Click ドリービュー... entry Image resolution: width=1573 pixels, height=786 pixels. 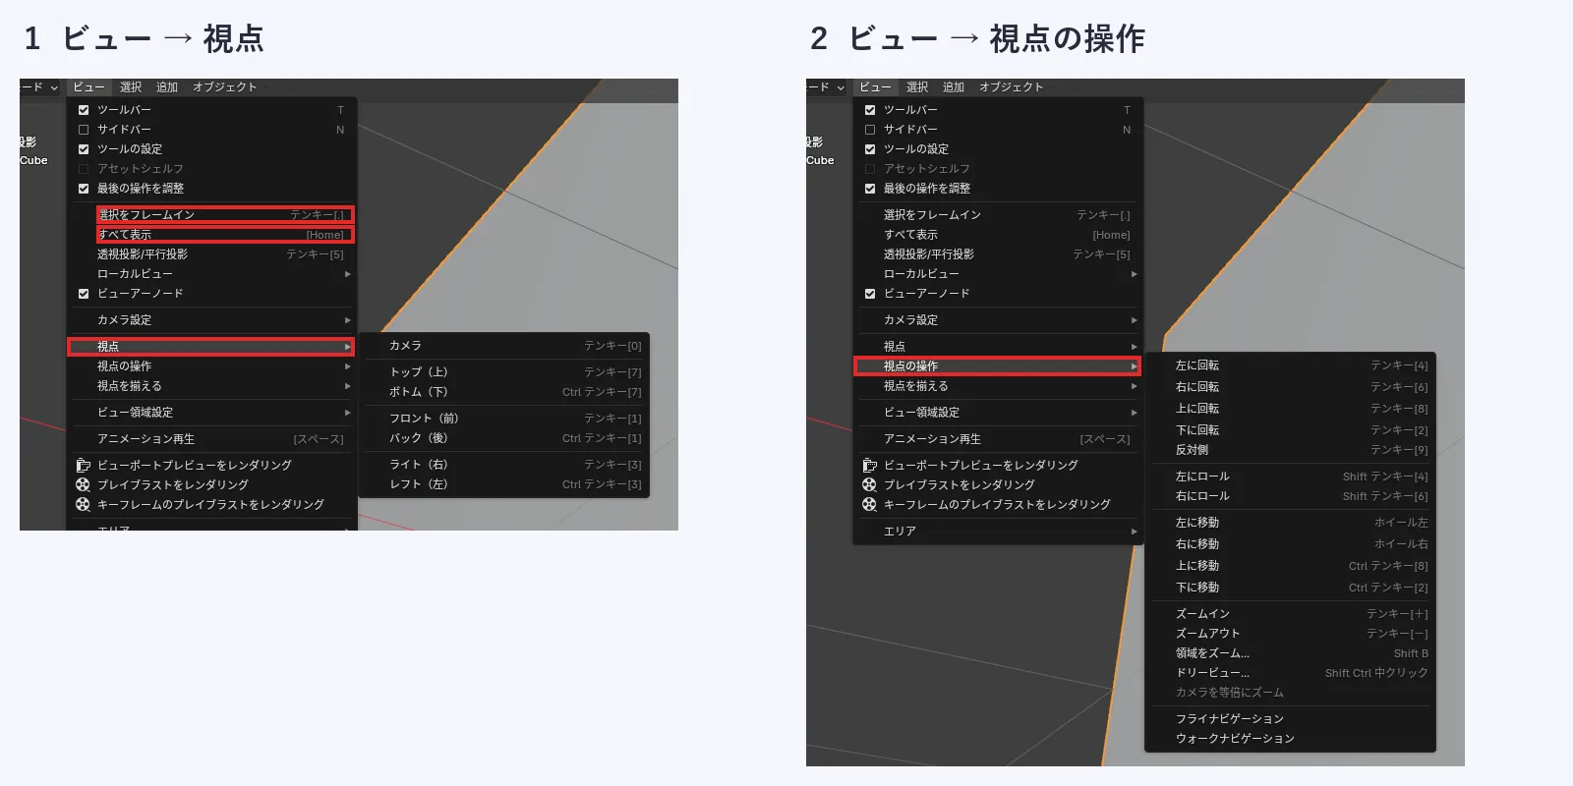[x=1291, y=673]
